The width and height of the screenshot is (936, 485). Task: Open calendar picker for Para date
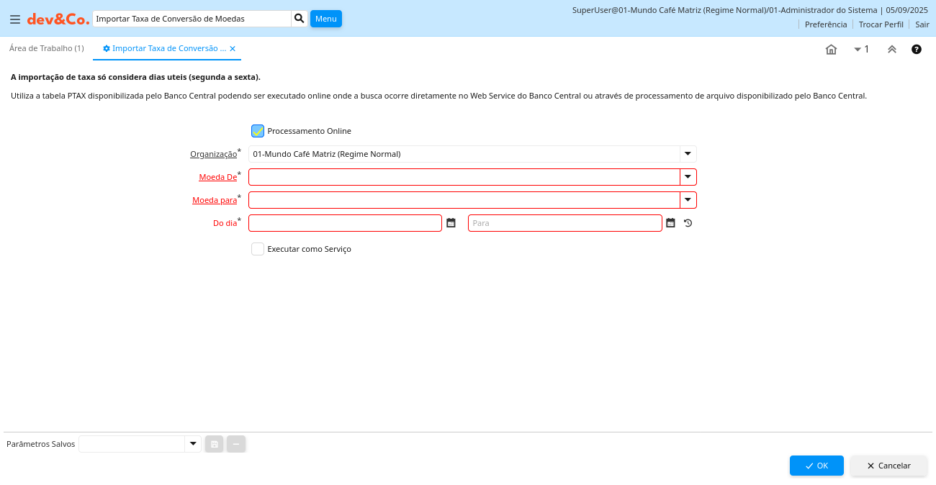pyautogui.click(x=670, y=223)
